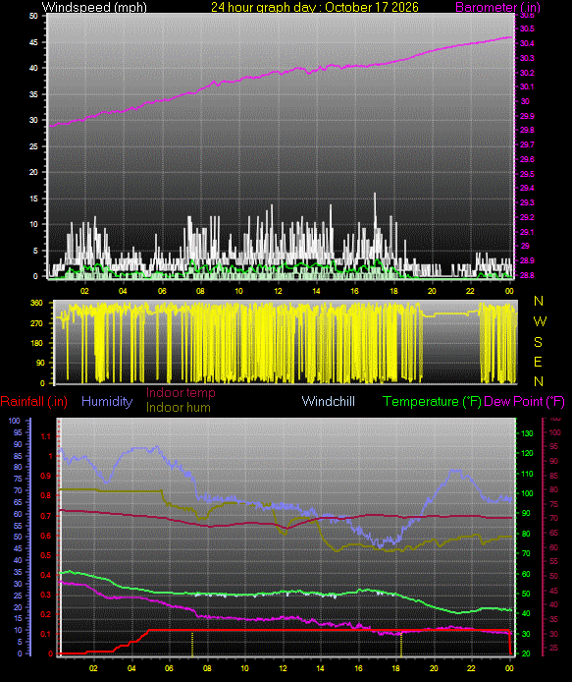
Task: Click the 180 wind direction axis value
Action: click(36, 343)
